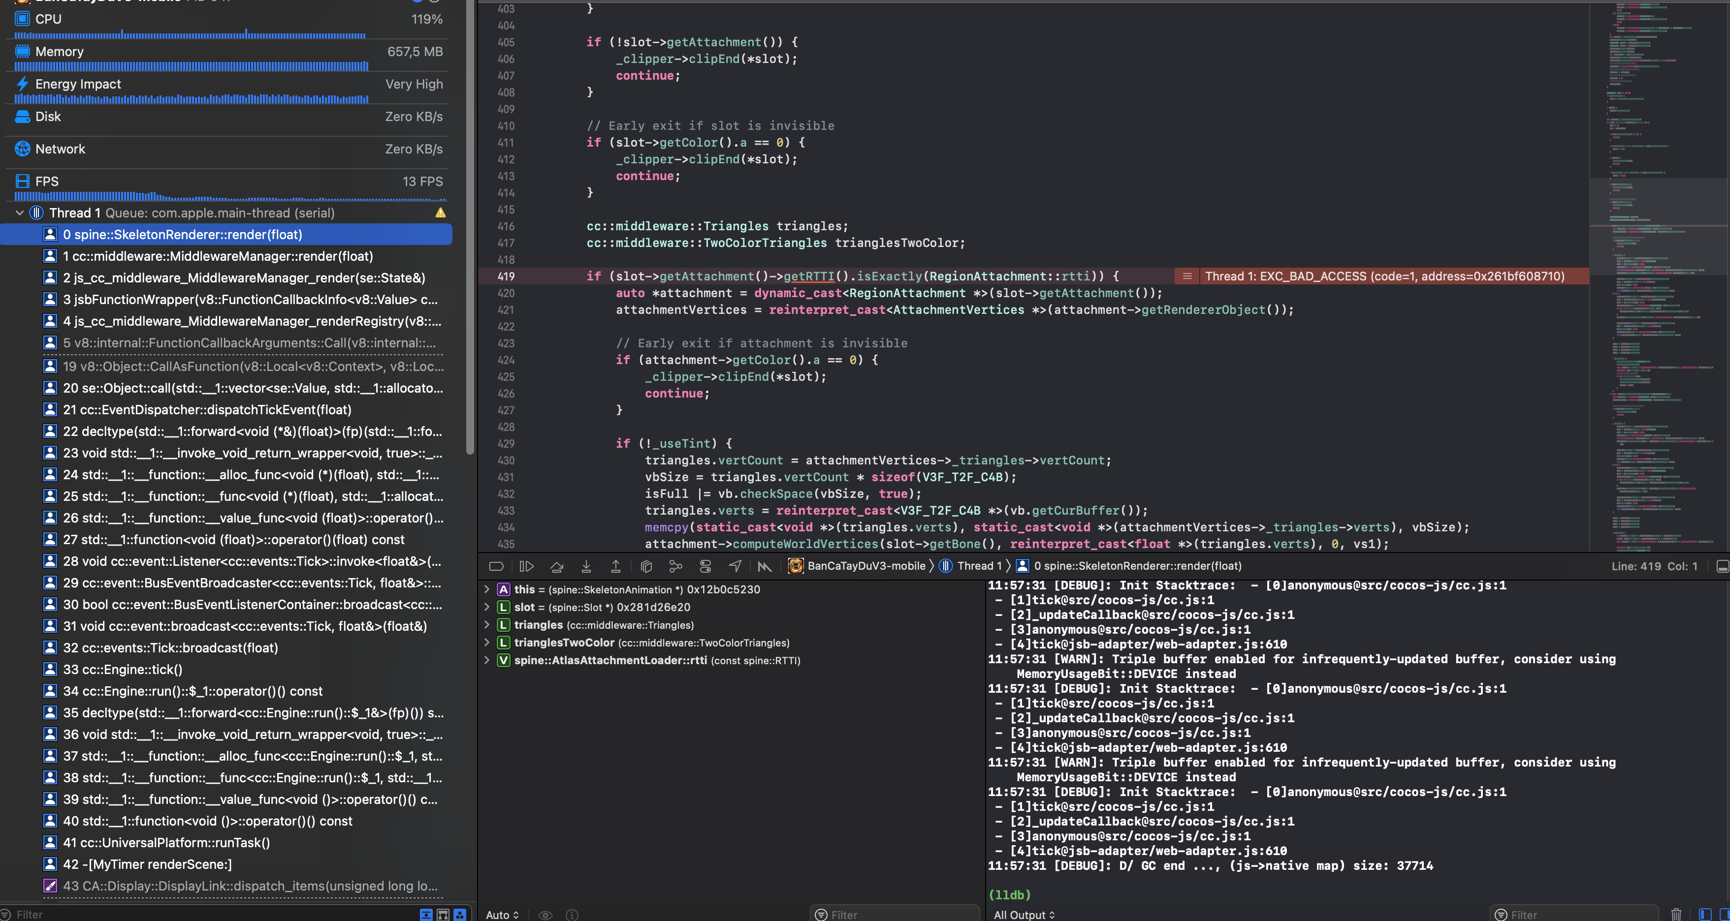This screenshot has width=1730, height=921.
Task: Click the Simulate Location icon
Action: tap(734, 566)
